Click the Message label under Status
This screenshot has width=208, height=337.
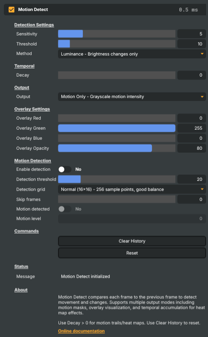click(25, 276)
